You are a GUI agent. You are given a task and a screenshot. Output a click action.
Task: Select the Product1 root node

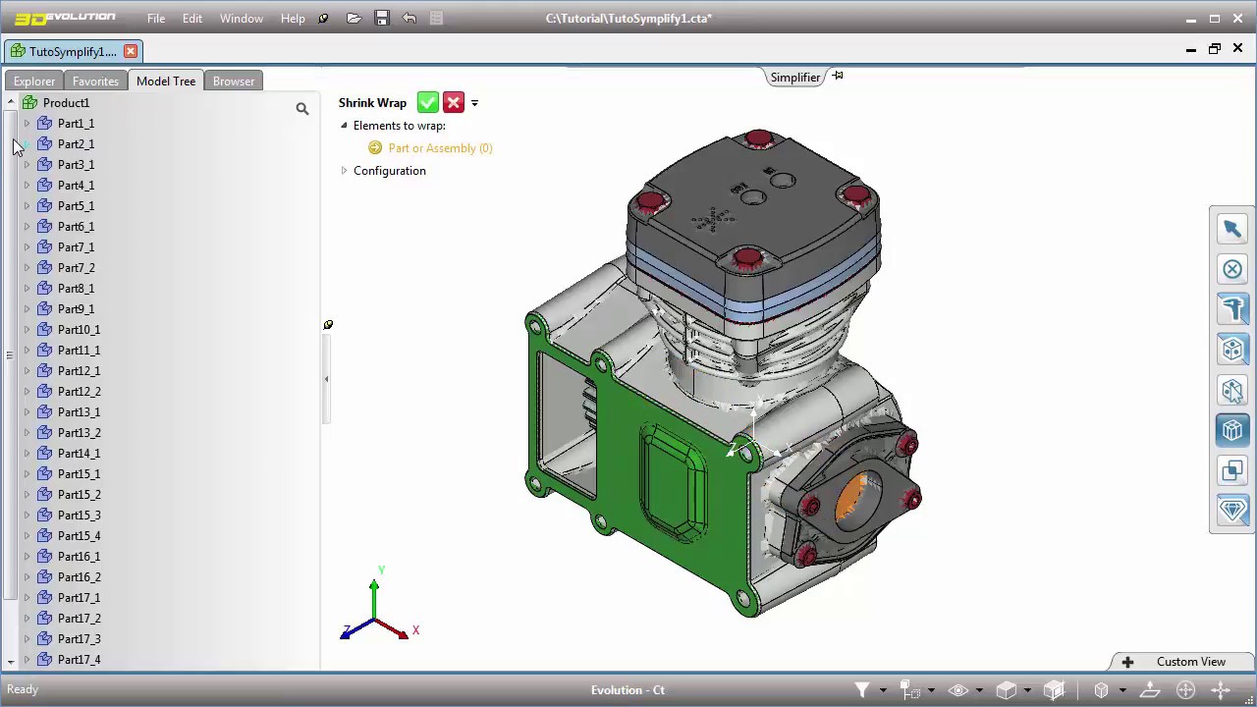66,103
